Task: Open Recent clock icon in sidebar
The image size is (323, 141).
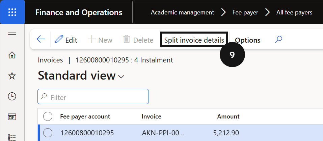Action: coord(12,96)
